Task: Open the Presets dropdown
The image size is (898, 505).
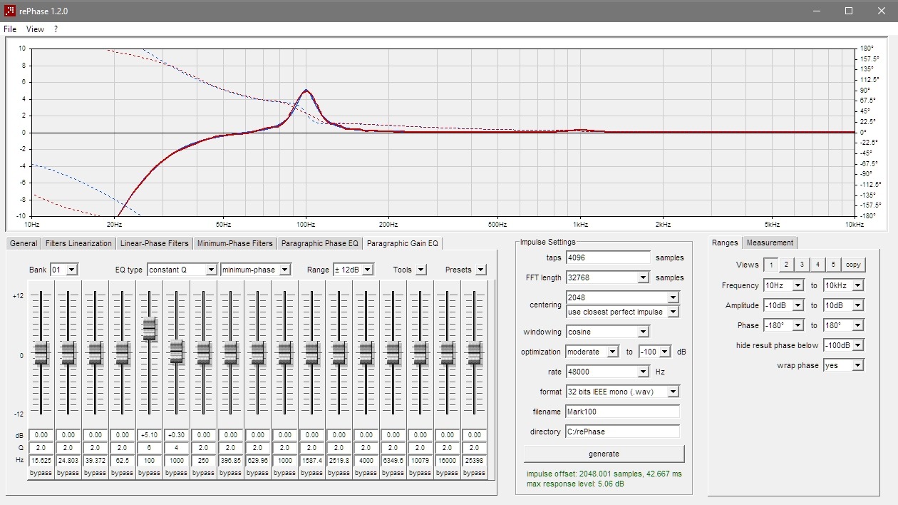Action: [x=480, y=270]
